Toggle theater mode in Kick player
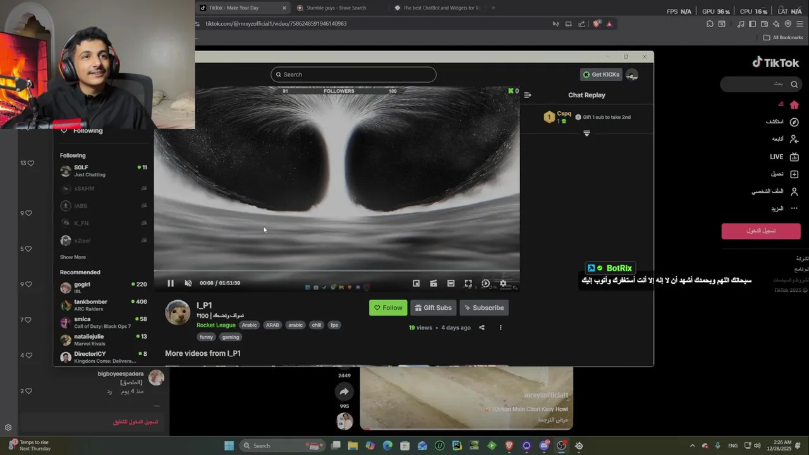 [451, 283]
